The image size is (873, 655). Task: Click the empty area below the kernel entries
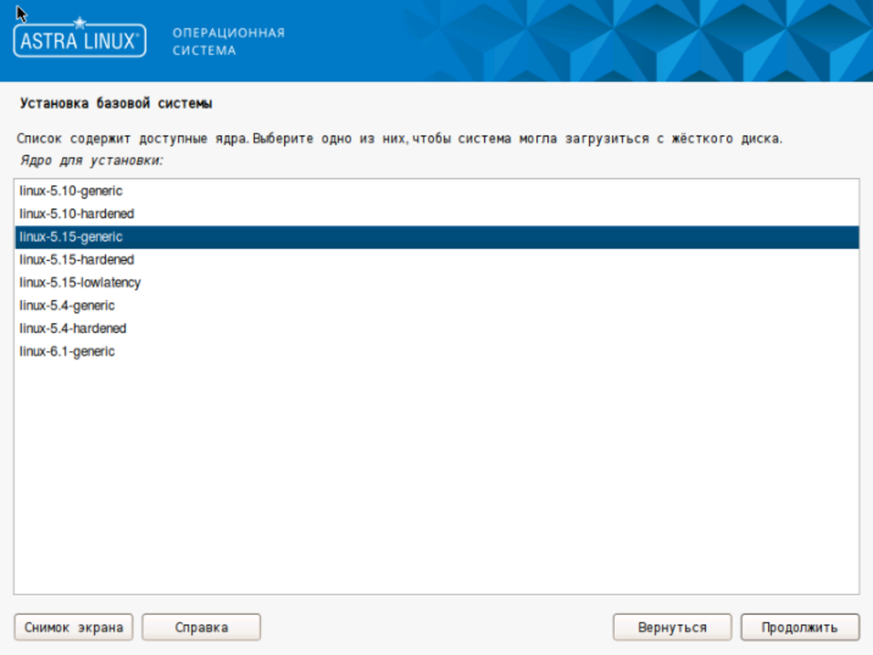point(436,478)
